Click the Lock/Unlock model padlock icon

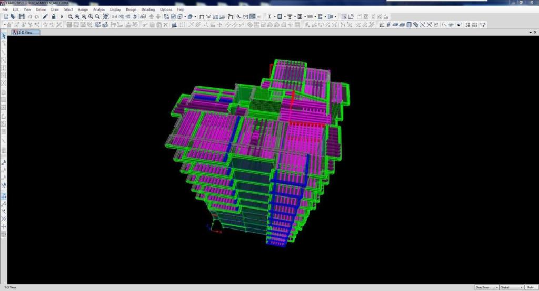54,17
